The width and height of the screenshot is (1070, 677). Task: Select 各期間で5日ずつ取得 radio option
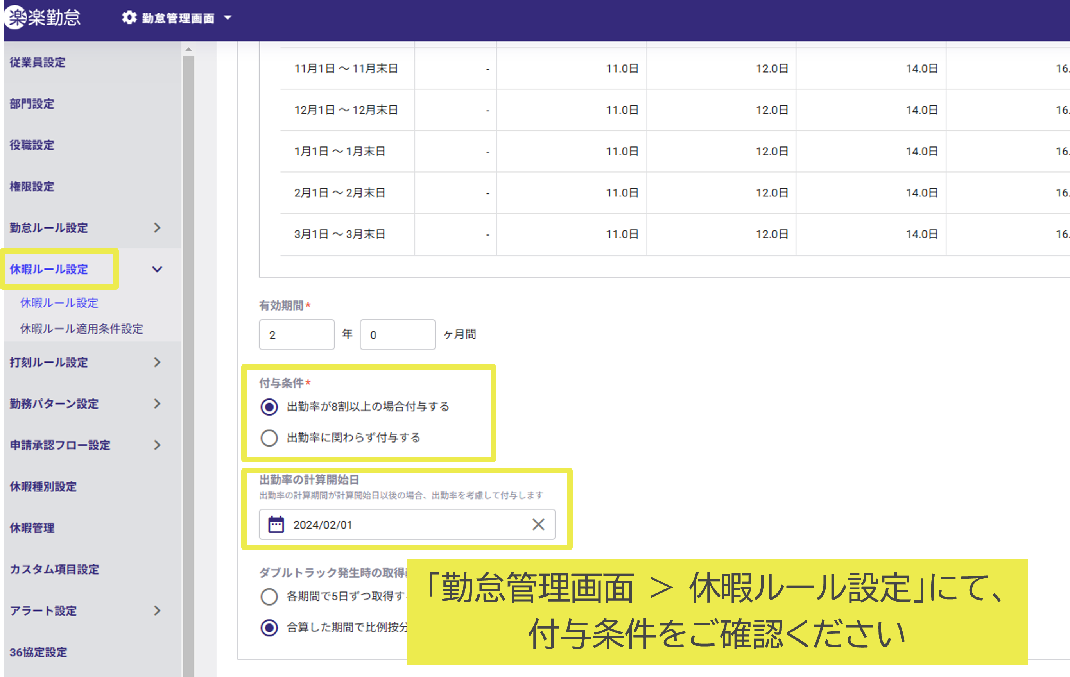pos(269,596)
